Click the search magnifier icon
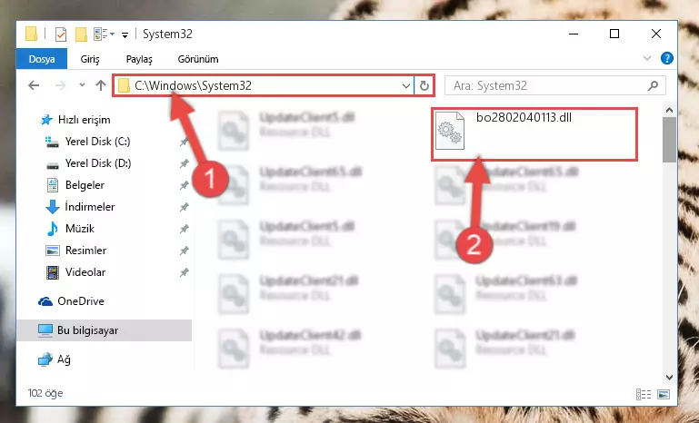 pos(653,85)
